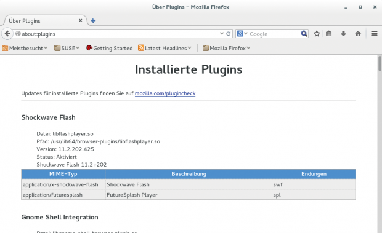The image size is (382, 233).
Task: Expand the Latest Headlines feed
Action: click(165, 48)
